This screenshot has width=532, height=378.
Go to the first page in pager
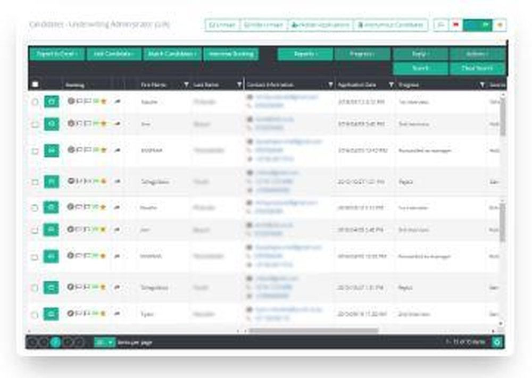click(32, 342)
